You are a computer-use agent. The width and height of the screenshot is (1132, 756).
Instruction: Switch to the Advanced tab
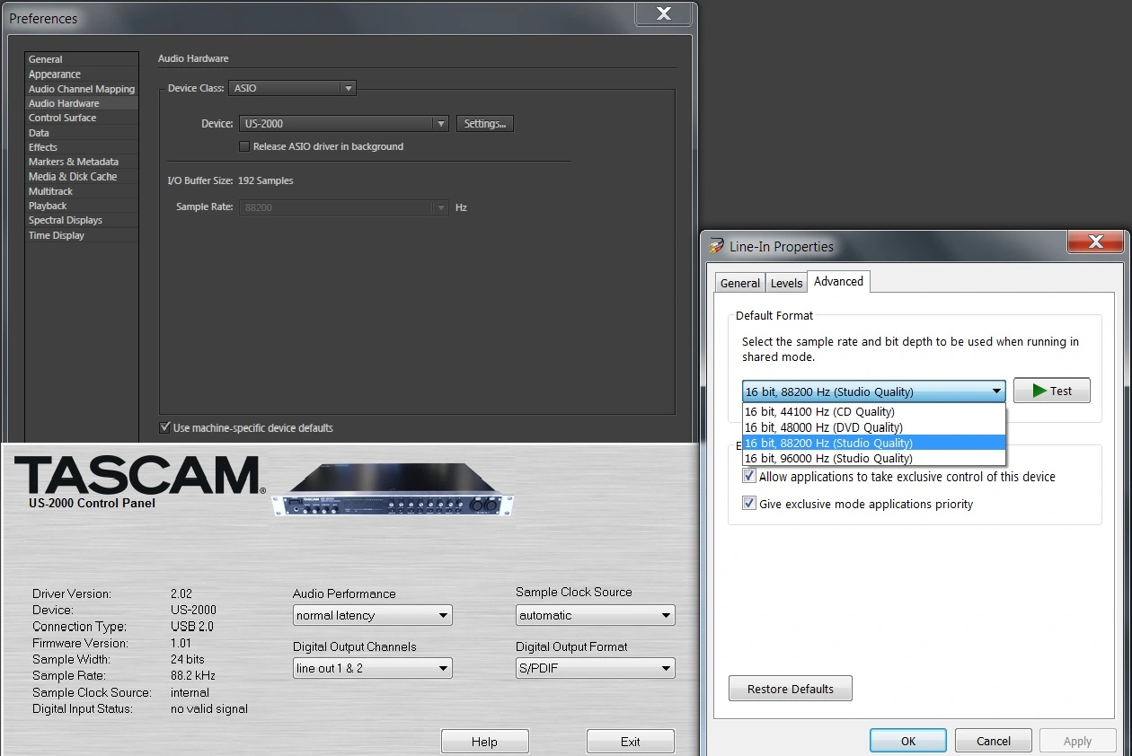point(838,281)
